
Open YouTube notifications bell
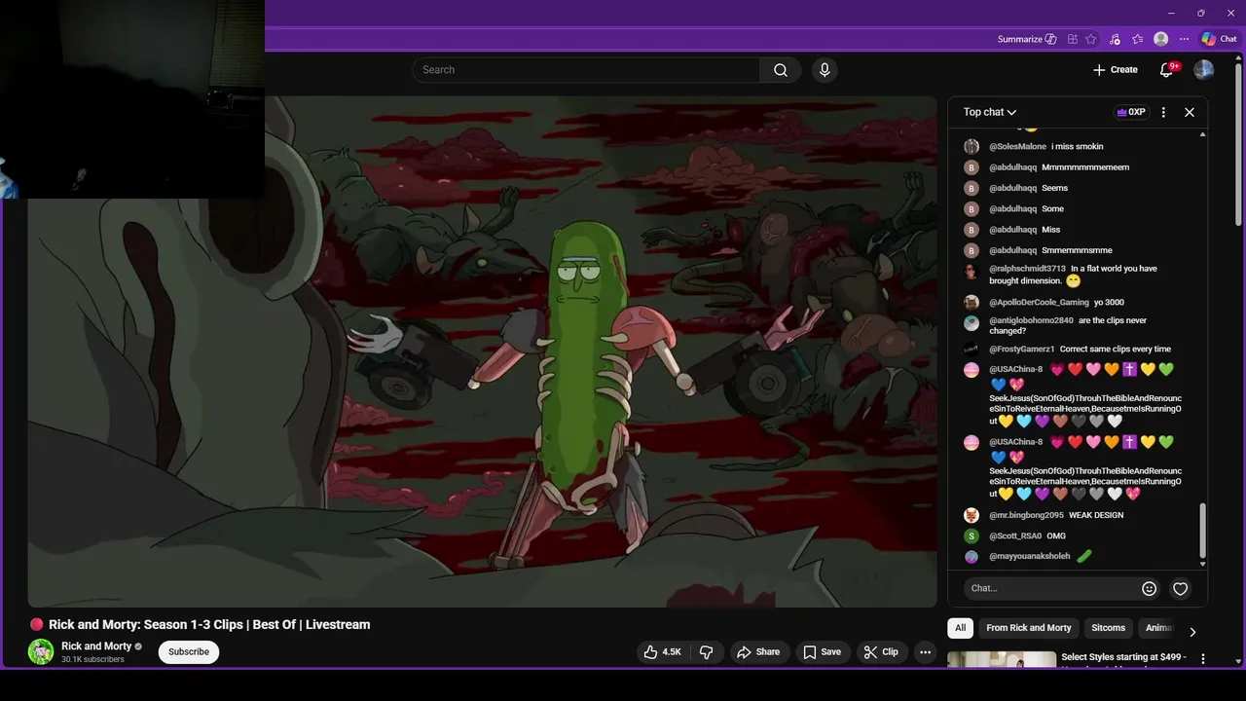(1166, 70)
